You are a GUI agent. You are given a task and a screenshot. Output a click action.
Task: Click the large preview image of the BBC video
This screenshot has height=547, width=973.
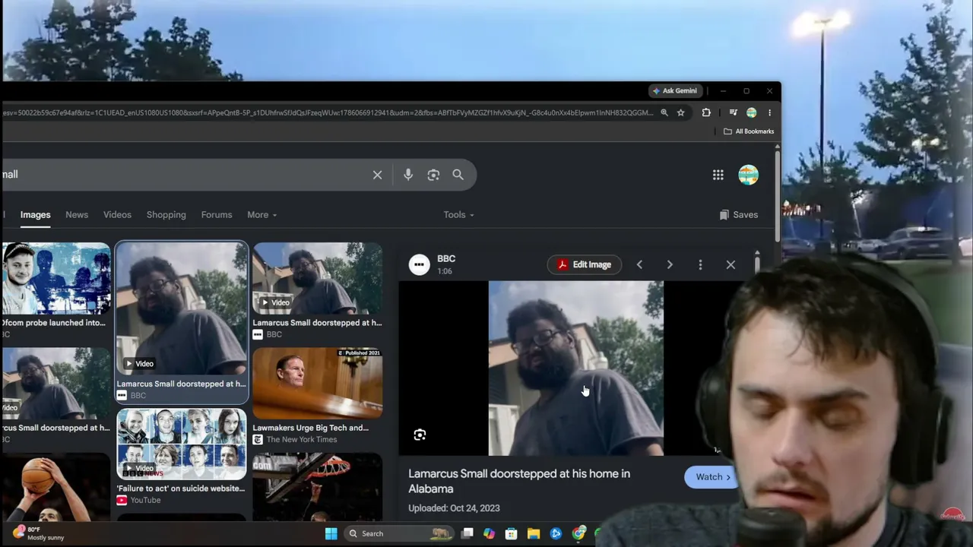(x=576, y=368)
